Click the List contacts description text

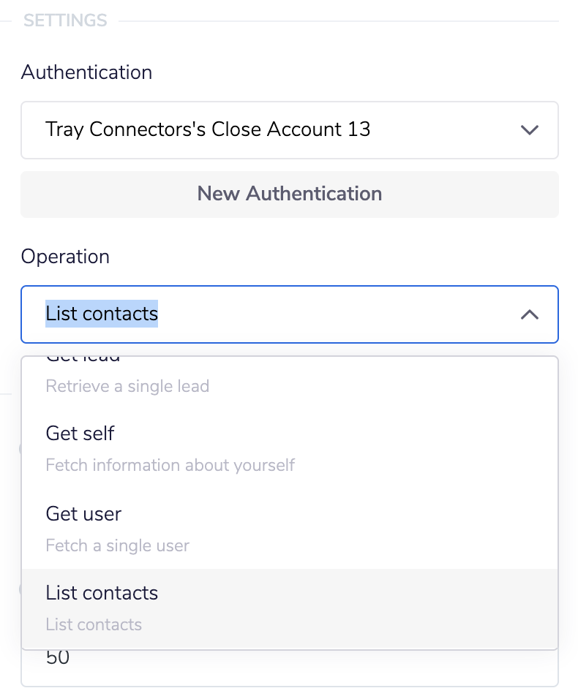(x=92, y=624)
